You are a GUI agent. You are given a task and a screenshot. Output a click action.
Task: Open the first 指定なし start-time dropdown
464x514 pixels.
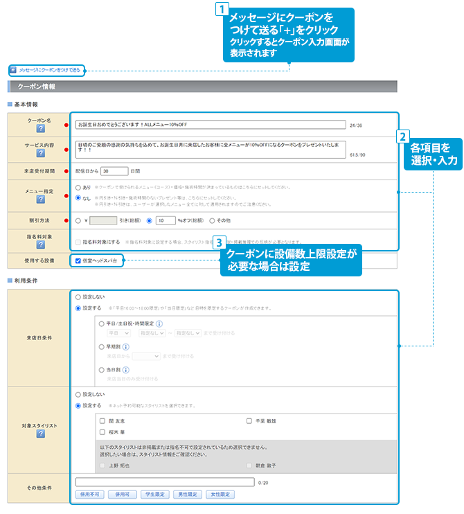pos(152,333)
